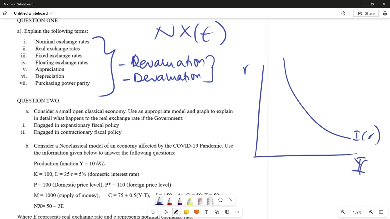The height and width of the screenshot is (219, 390).
Task: Add a sticky note
Action: pyautogui.click(x=186, y=212)
